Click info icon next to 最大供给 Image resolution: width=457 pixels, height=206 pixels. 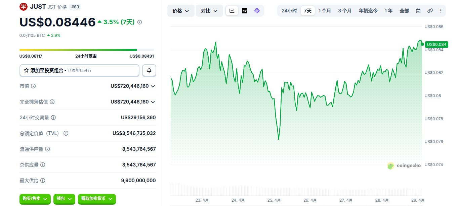43,181
